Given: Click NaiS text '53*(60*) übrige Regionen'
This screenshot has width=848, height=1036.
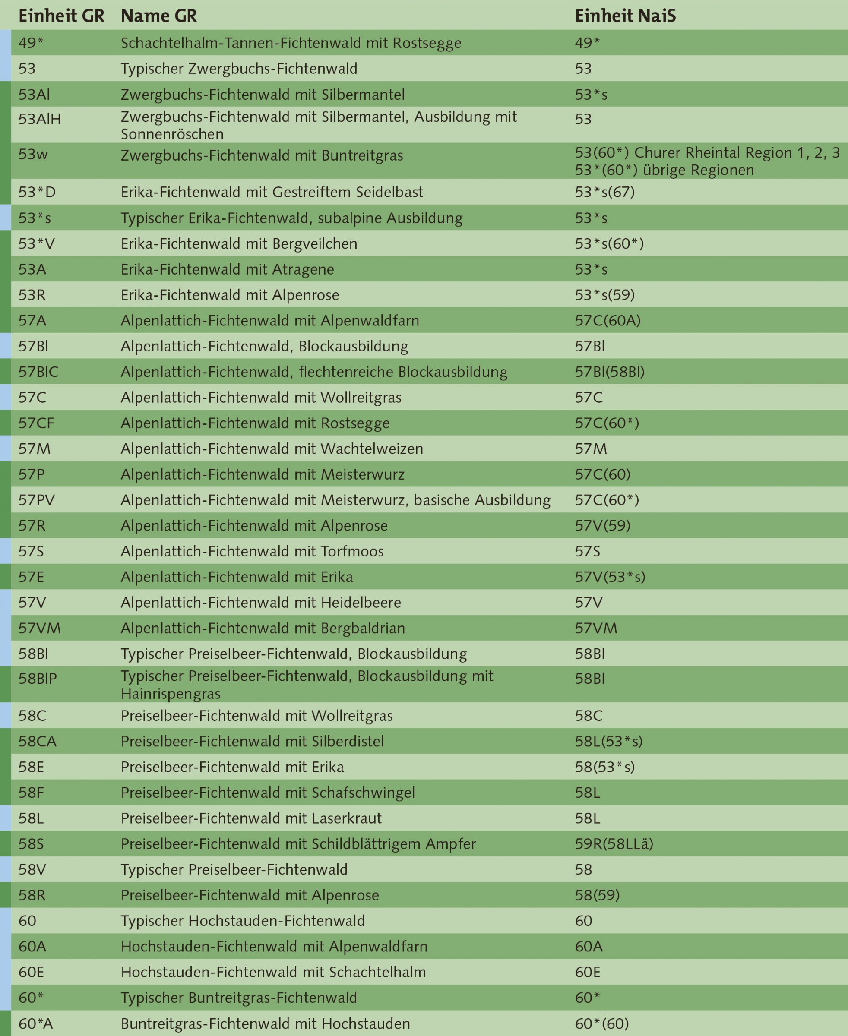Looking at the screenshot, I should (x=664, y=170).
